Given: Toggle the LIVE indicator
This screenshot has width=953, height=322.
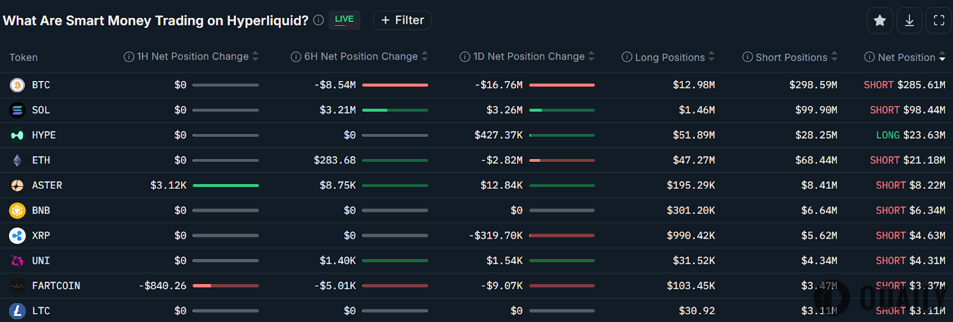Looking at the screenshot, I should point(344,20).
